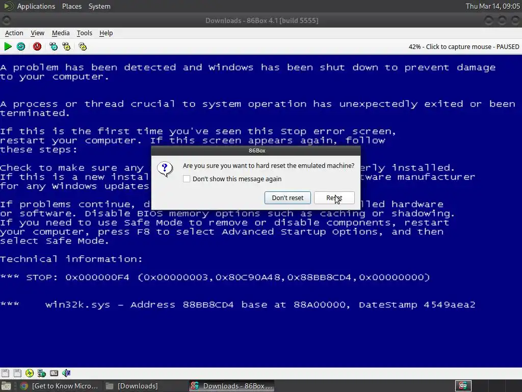Click the 86Box dialog title bar
Screen dimensions: 522x392
click(x=256, y=151)
